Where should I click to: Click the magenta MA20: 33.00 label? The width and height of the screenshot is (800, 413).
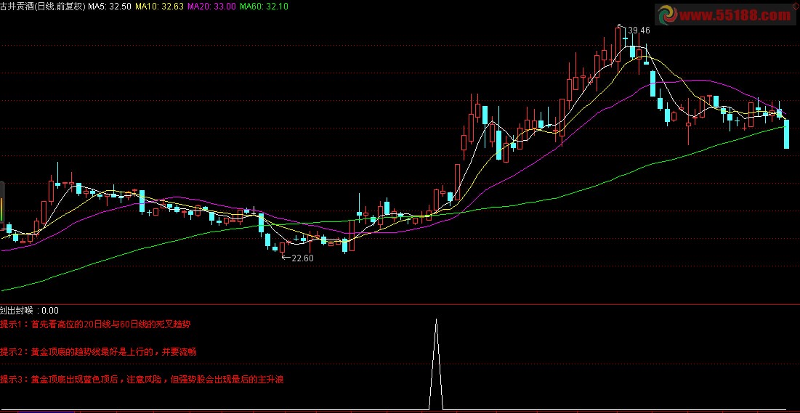click(211, 6)
